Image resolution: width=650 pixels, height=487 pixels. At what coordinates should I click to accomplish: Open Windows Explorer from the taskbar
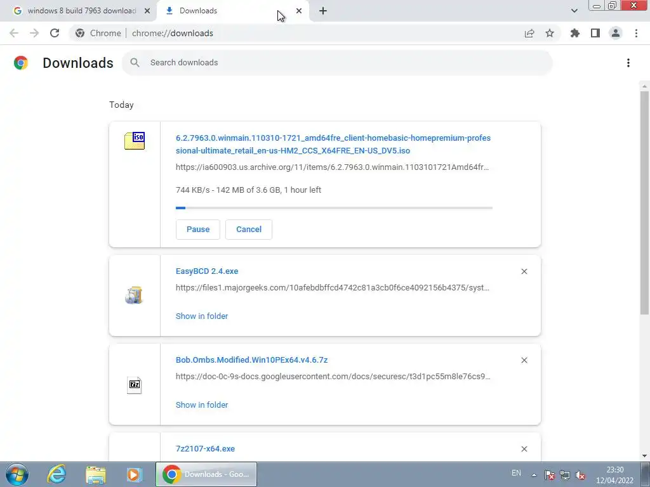(x=96, y=474)
